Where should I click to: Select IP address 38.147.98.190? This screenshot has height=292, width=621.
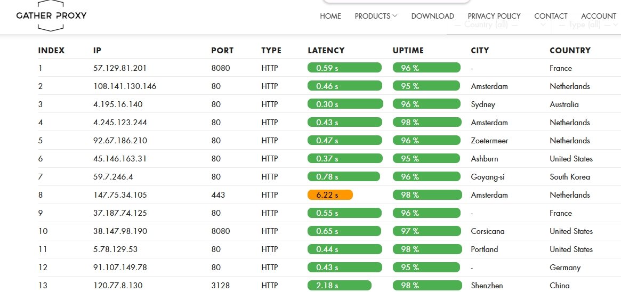click(x=120, y=231)
